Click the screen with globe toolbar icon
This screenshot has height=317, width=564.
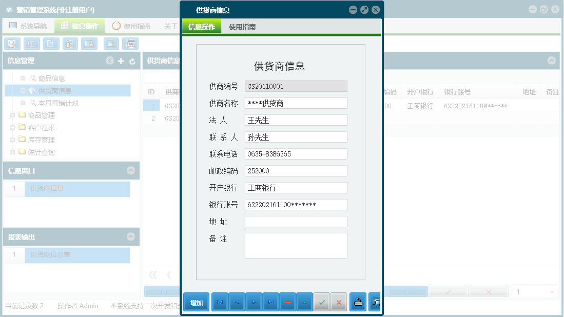coord(89,44)
